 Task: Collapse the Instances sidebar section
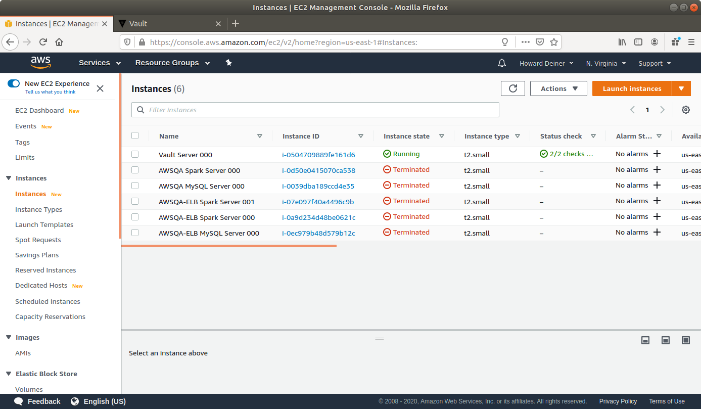(9, 178)
